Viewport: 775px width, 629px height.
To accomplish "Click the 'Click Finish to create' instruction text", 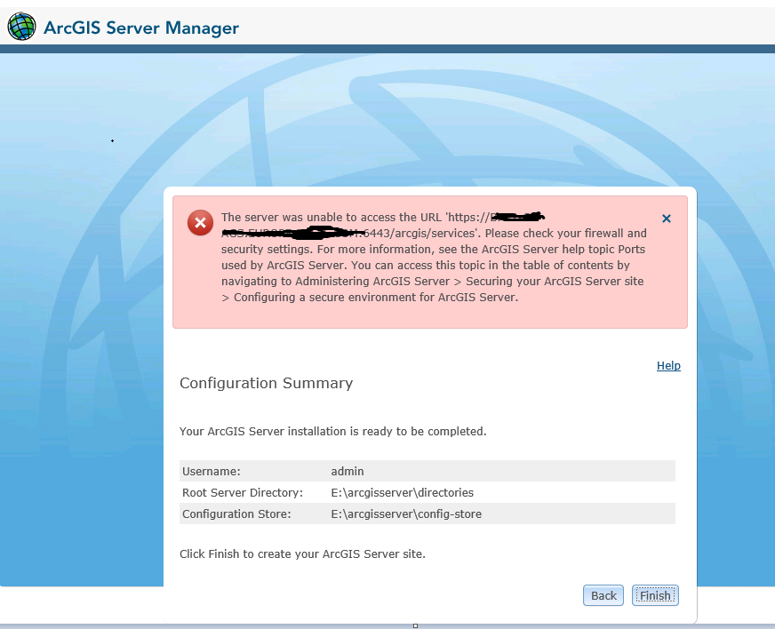I will (302, 553).
